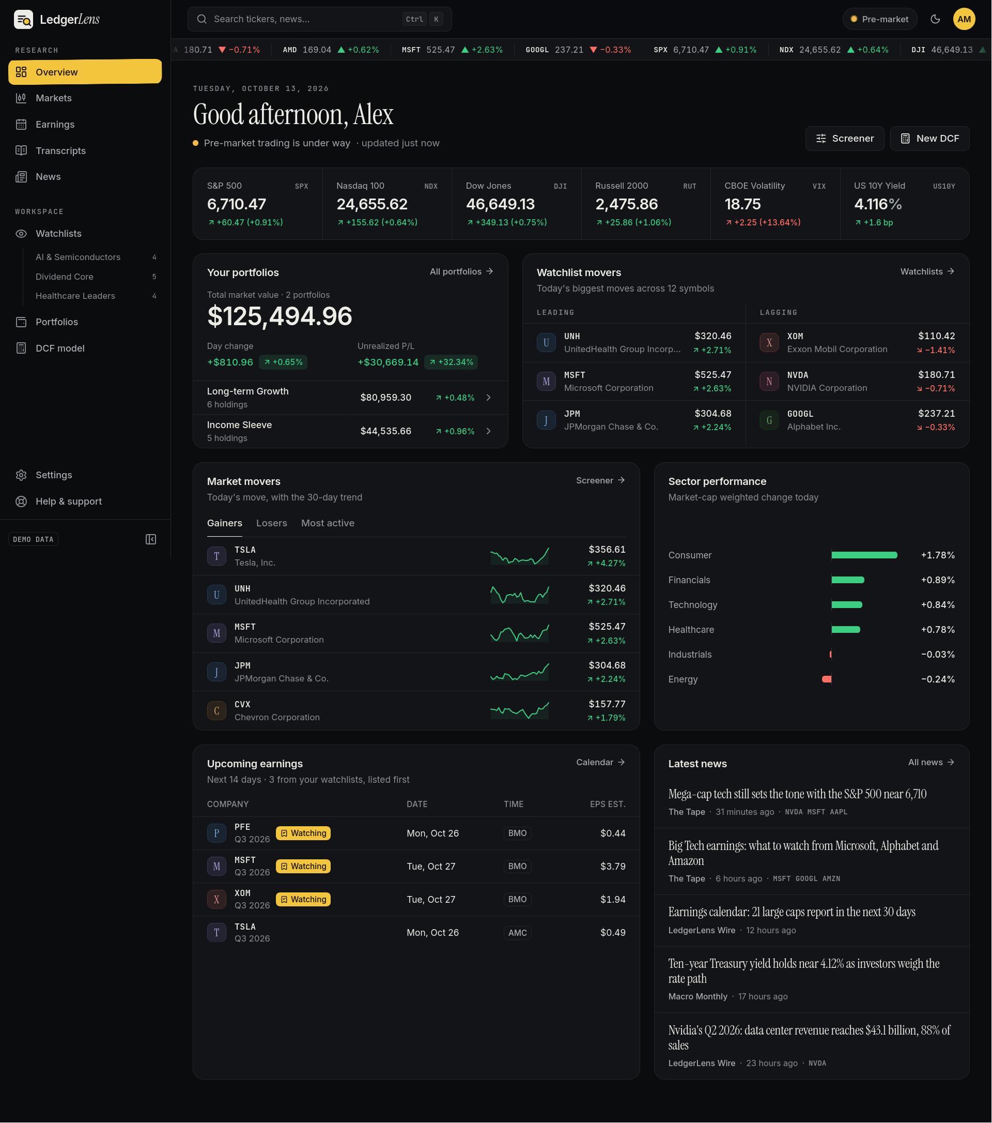This screenshot has height=1123, width=992.
Task: Open the AM user avatar
Action: [x=965, y=19]
